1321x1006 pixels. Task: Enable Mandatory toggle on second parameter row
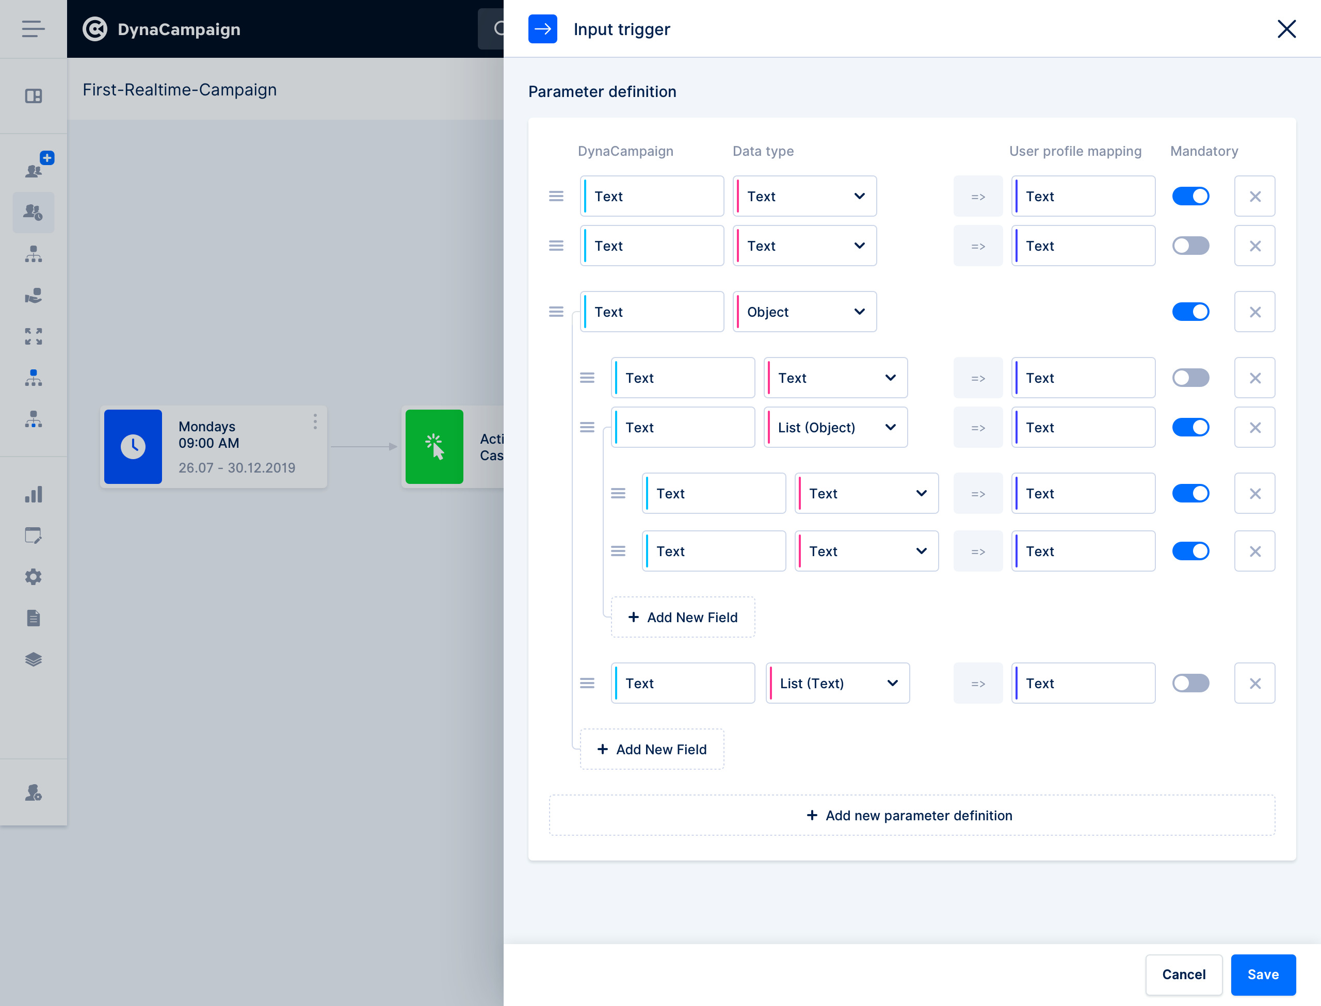(1190, 246)
